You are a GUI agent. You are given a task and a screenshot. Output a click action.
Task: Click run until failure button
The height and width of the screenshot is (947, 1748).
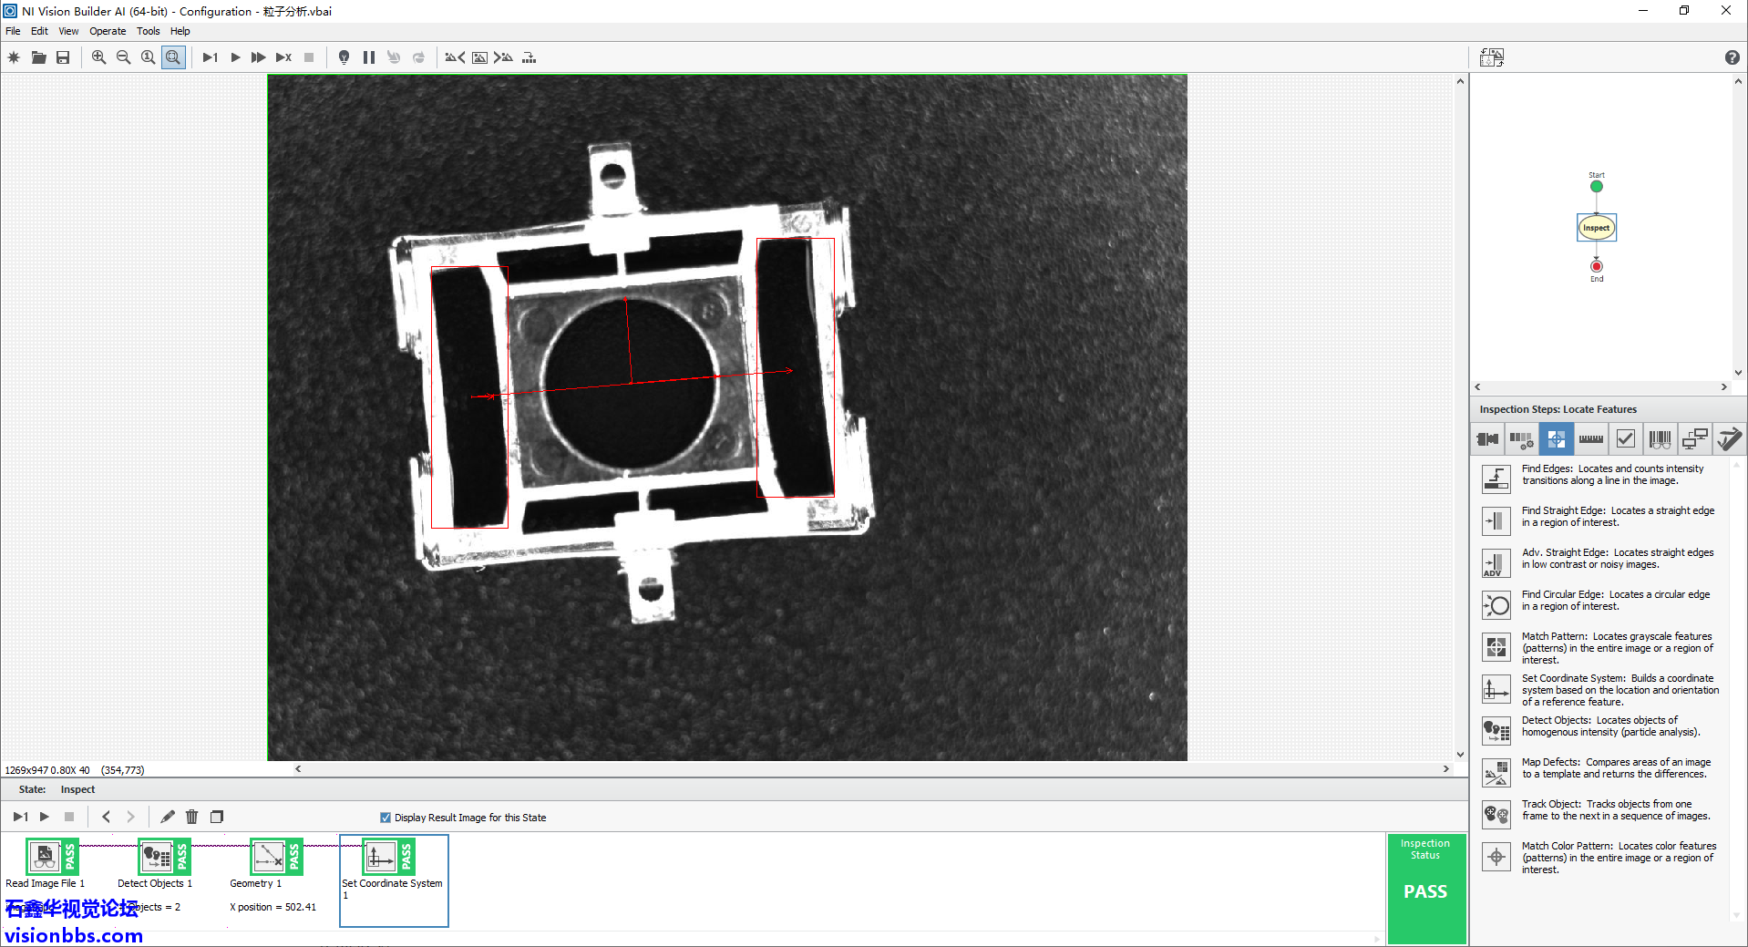point(283,57)
